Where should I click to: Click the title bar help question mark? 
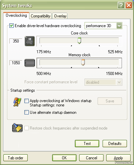(121, 5)
